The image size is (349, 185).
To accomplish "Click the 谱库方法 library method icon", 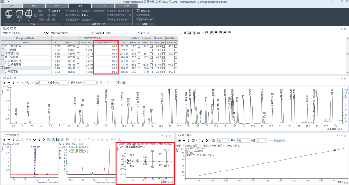I will point(138,11).
